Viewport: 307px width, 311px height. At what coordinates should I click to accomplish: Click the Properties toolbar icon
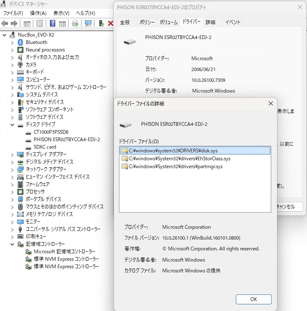(x=40, y=23)
